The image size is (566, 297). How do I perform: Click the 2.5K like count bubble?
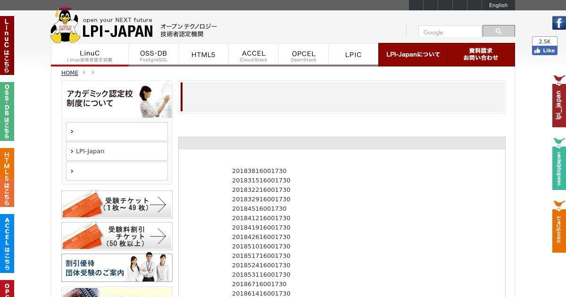pyautogui.click(x=545, y=41)
